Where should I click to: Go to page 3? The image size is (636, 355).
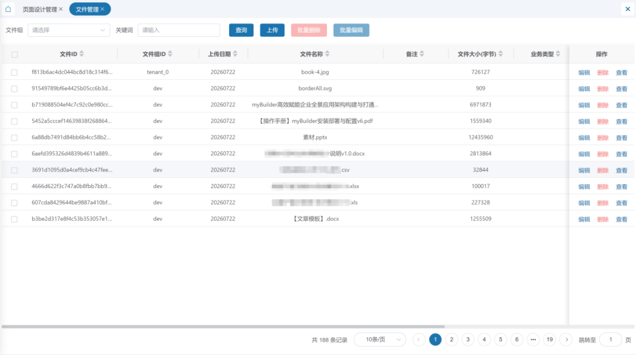click(468, 339)
